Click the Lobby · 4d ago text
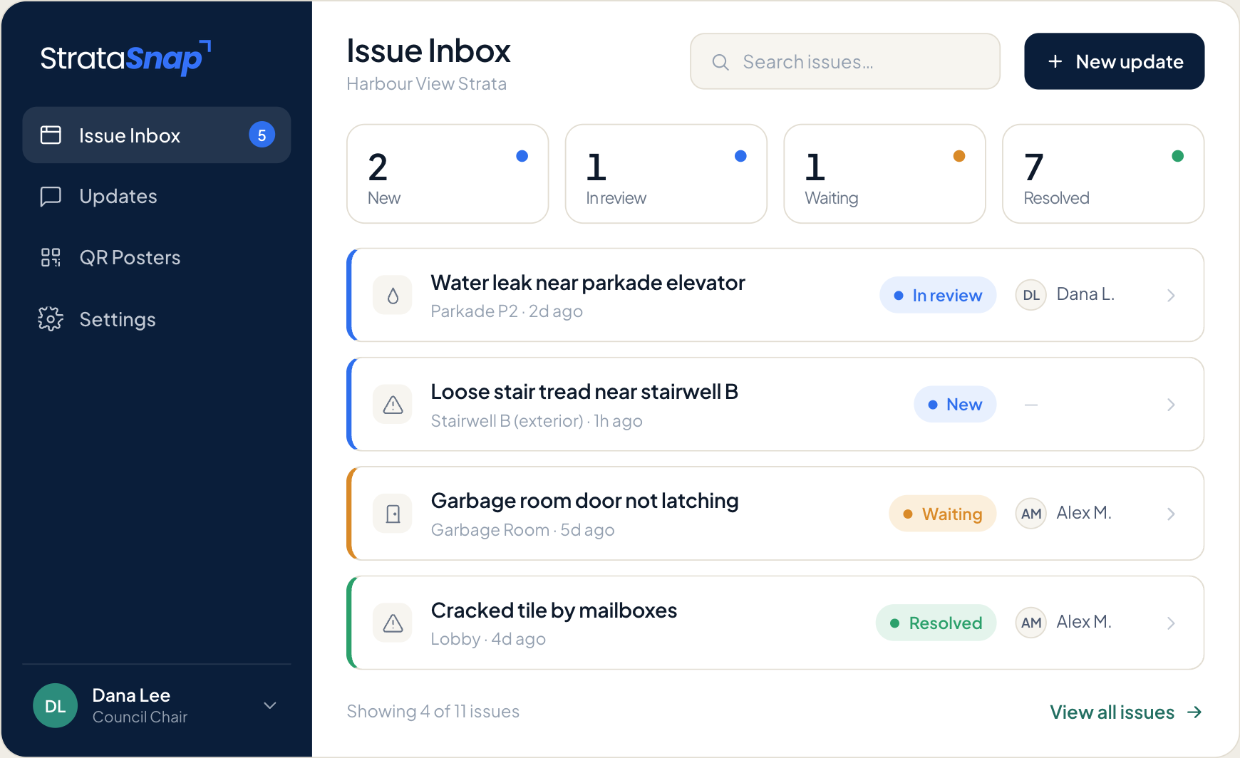The width and height of the screenshot is (1240, 758). [x=488, y=639]
